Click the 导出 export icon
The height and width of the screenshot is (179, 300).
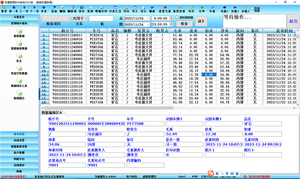[x=126, y=9]
